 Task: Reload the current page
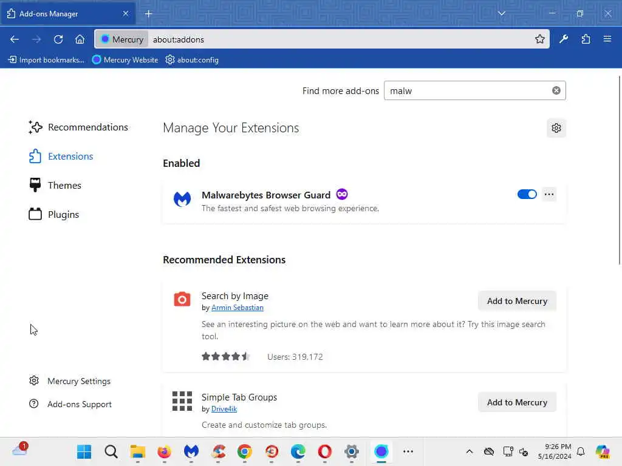click(58, 39)
